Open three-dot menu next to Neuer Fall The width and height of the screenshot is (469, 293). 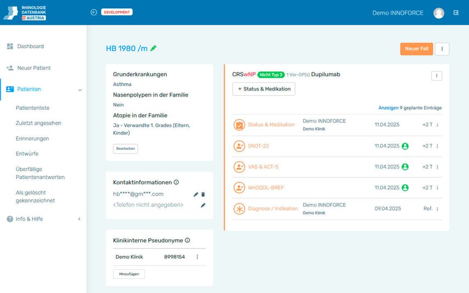(442, 49)
